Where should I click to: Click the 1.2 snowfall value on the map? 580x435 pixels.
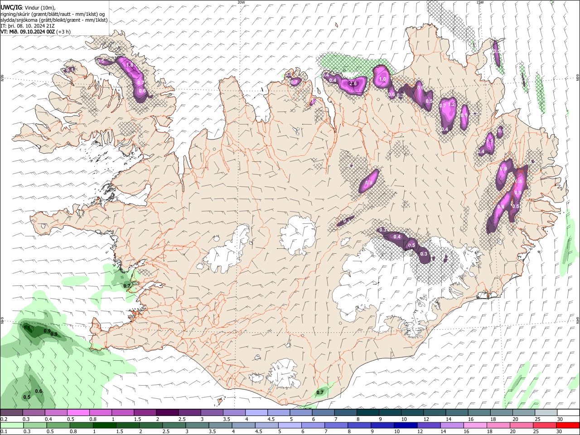click(451, 104)
